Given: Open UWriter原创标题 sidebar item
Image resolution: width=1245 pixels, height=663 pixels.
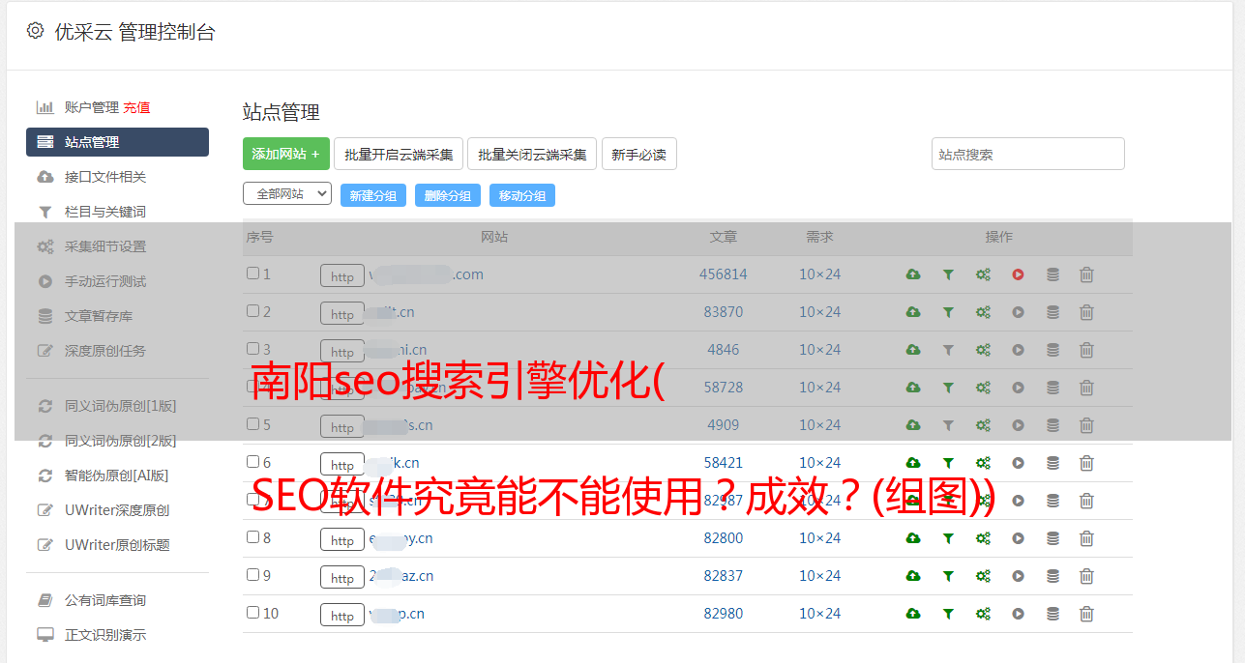Looking at the screenshot, I should click(117, 545).
